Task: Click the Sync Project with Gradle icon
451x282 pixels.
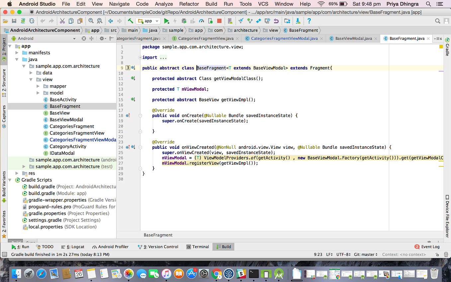Action: tap(23, 21)
